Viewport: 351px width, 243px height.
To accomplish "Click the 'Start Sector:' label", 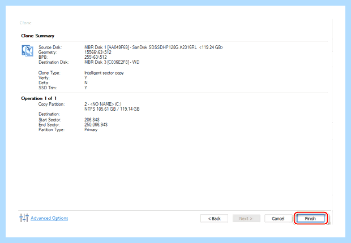I will [x=50, y=120].
